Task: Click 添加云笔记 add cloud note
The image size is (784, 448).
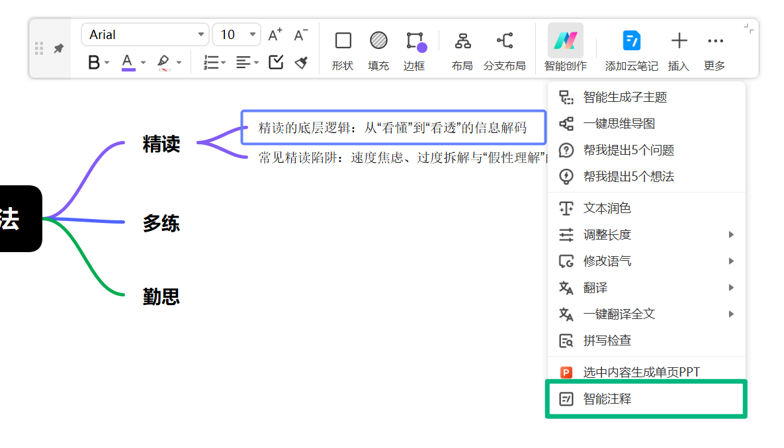Action: click(631, 51)
